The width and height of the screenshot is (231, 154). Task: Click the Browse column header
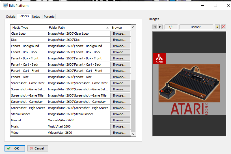click(120, 28)
